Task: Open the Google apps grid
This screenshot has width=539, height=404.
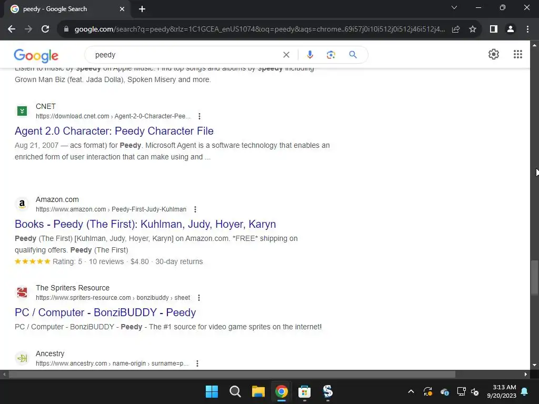Action: click(518, 54)
